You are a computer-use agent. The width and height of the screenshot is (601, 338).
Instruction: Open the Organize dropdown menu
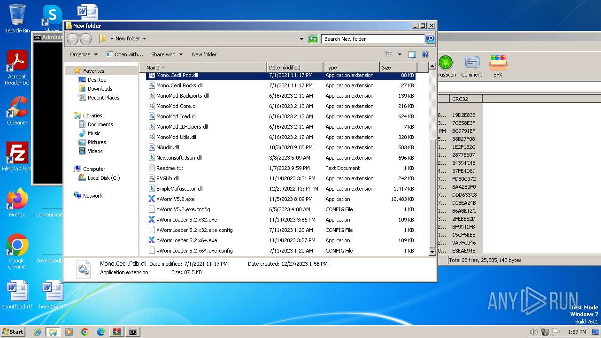tap(84, 54)
